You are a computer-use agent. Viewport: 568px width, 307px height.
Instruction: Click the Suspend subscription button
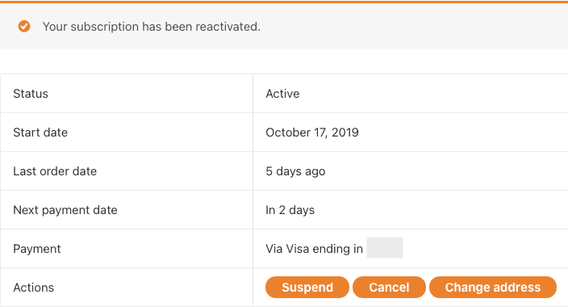tap(307, 287)
